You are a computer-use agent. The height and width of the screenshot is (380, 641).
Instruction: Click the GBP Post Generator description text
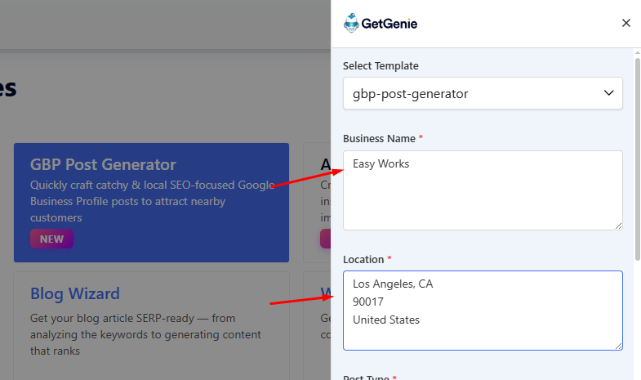click(151, 201)
